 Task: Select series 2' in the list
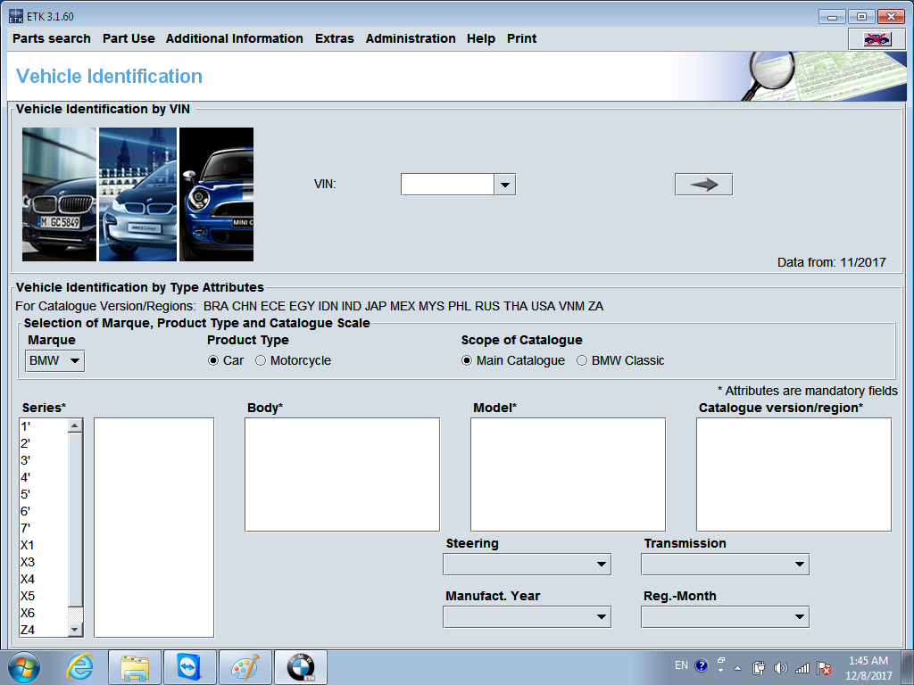(44, 443)
